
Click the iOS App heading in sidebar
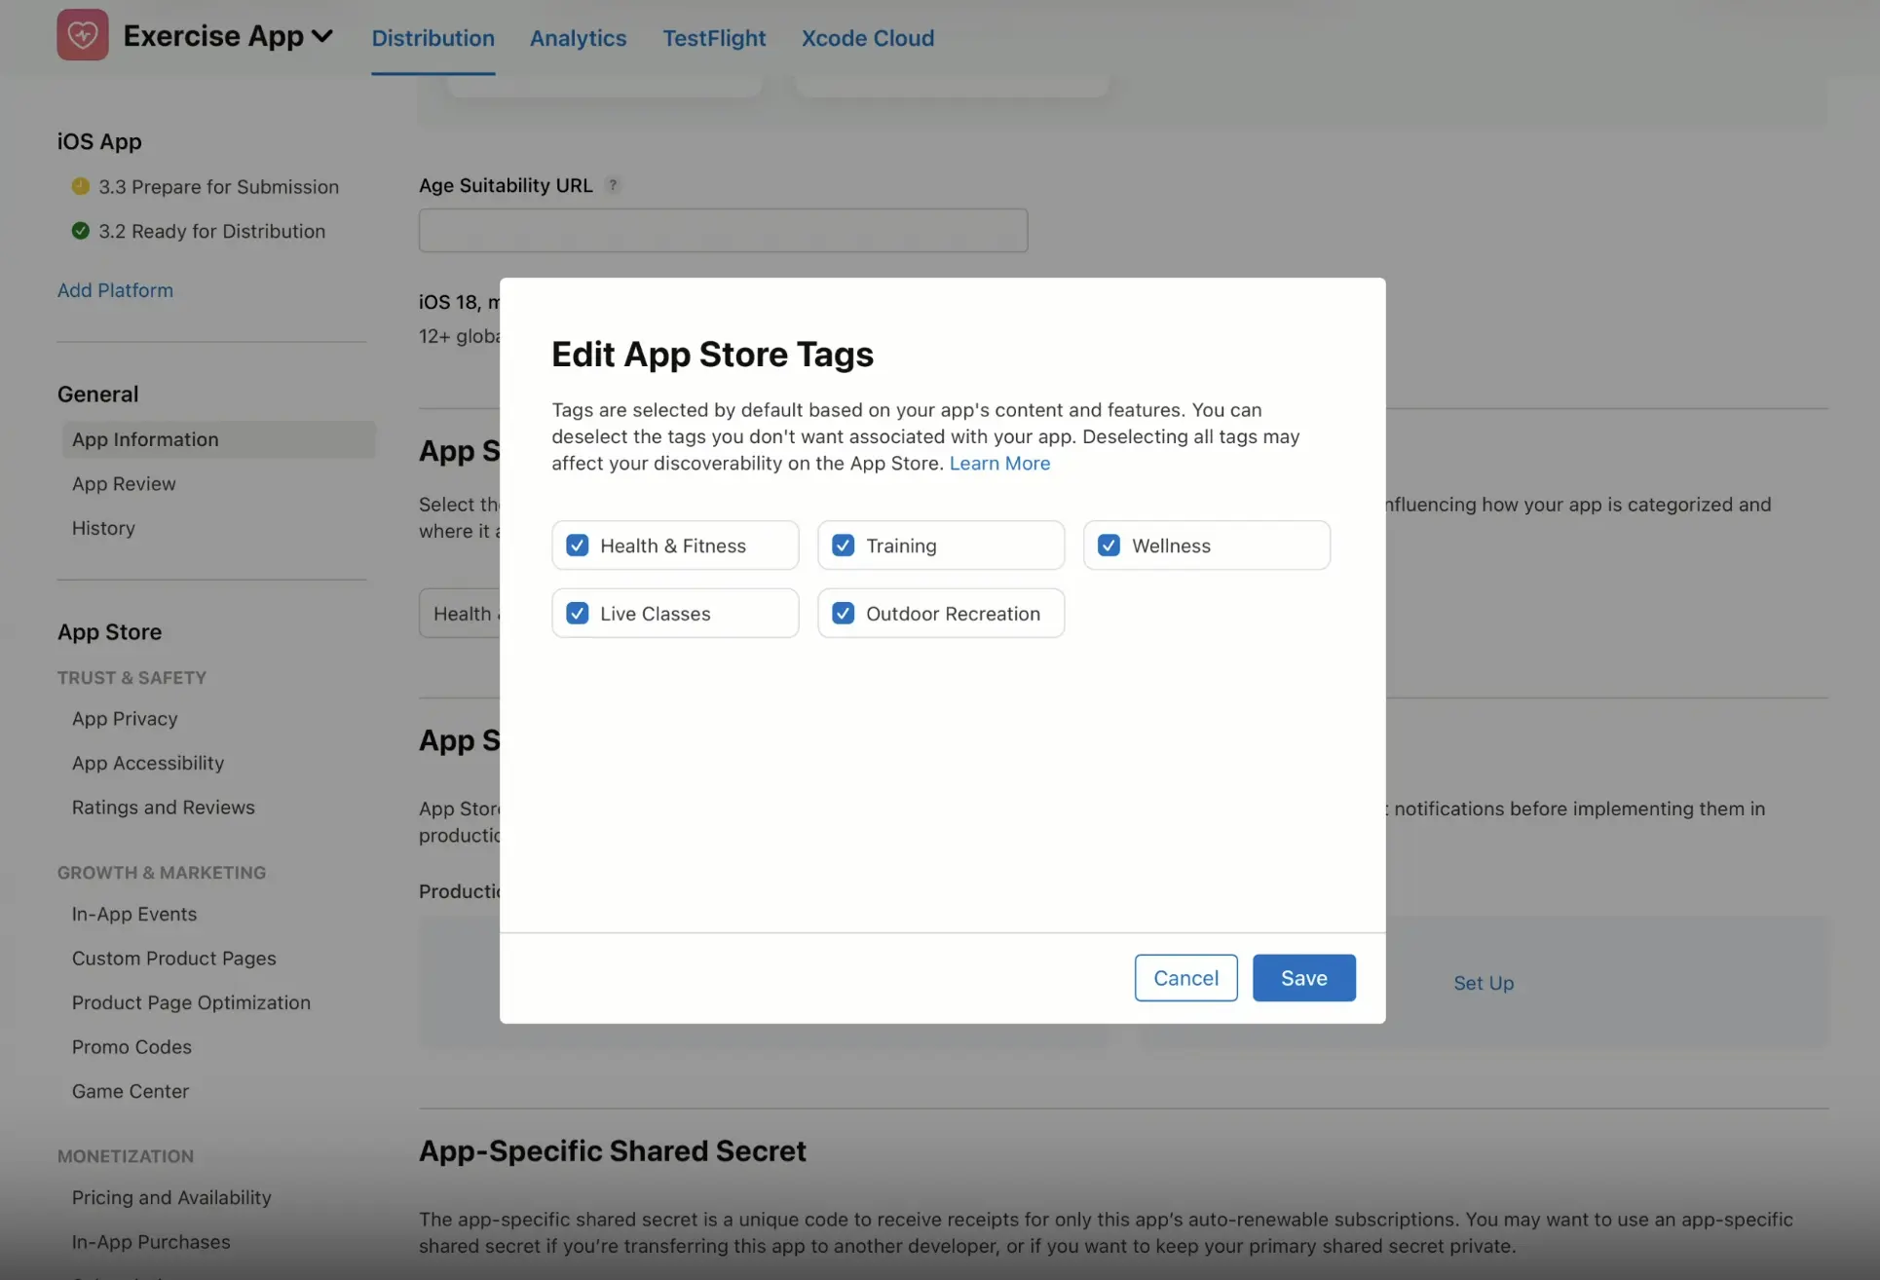[x=99, y=141]
